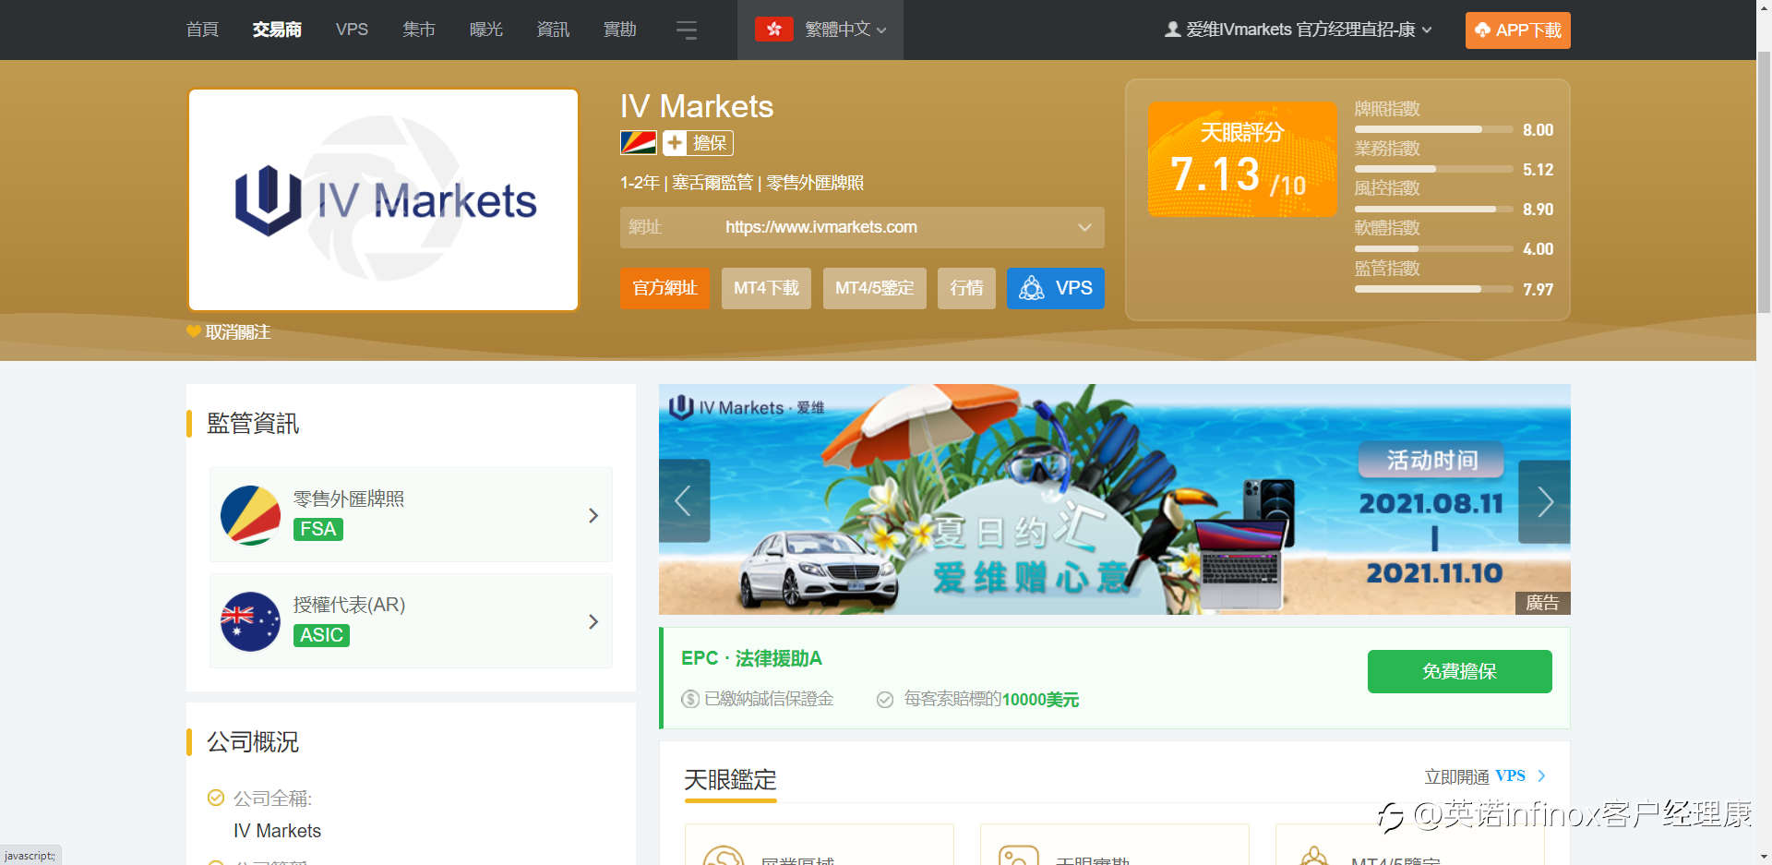Click the blue VPS button
The height and width of the screenshot is (865, 1772).
(1056, 288)
